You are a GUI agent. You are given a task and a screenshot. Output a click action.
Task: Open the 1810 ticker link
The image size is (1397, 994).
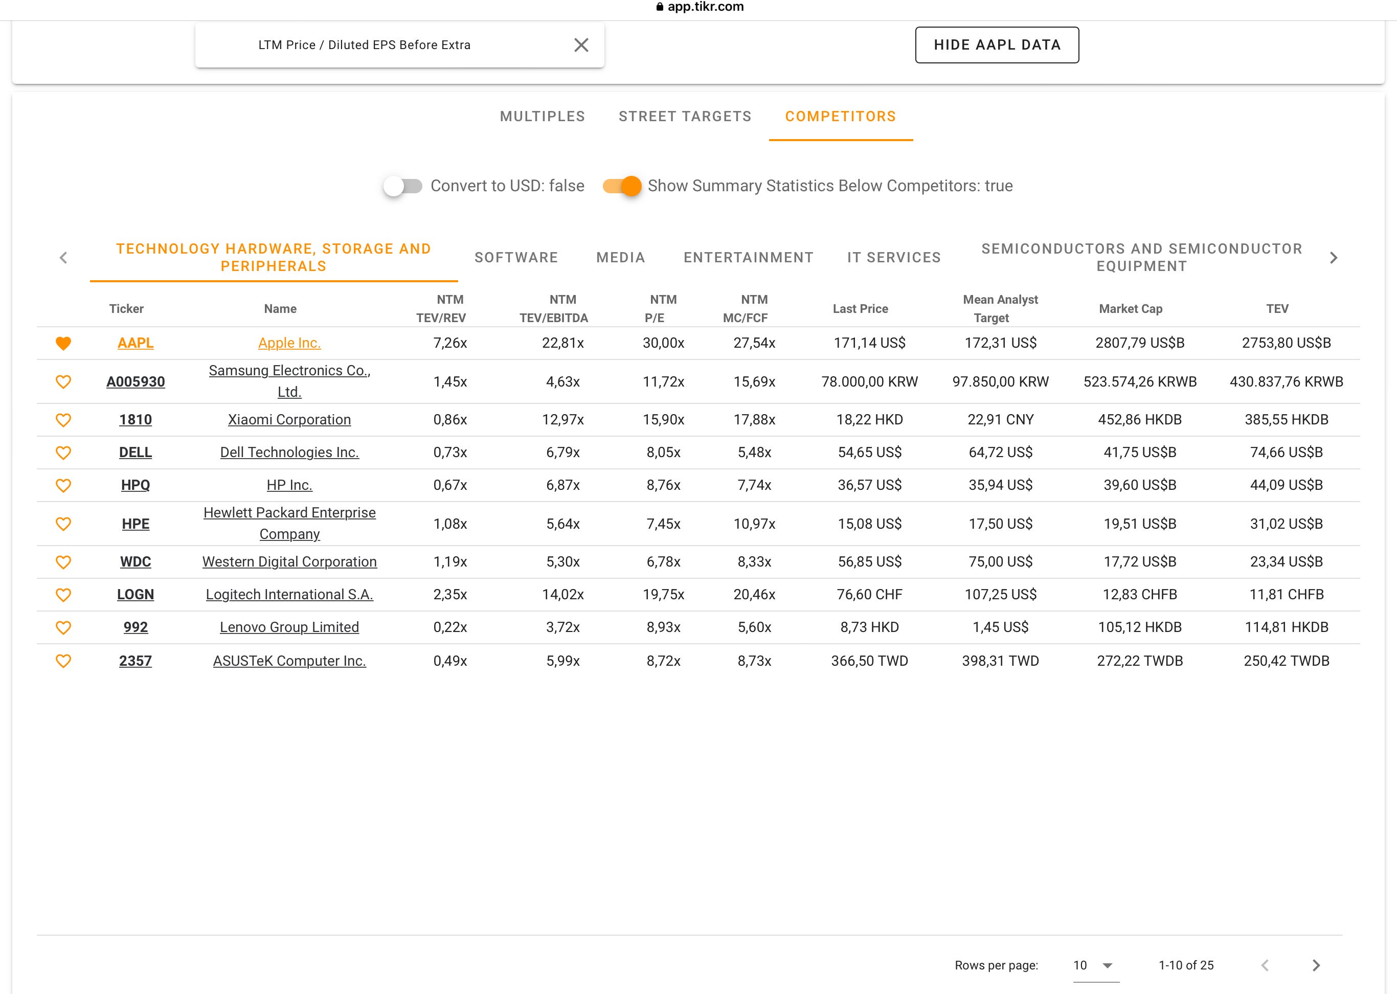pyautogui.click(x=136, y=420)
